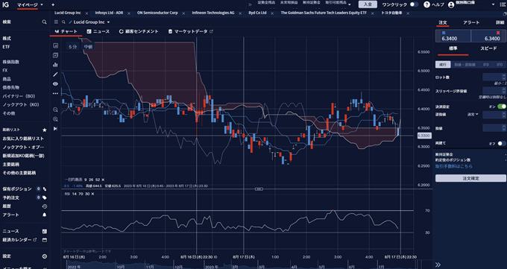
Task: Close the ON Semiconductor Corp tab
Action: tap(183, 13)
